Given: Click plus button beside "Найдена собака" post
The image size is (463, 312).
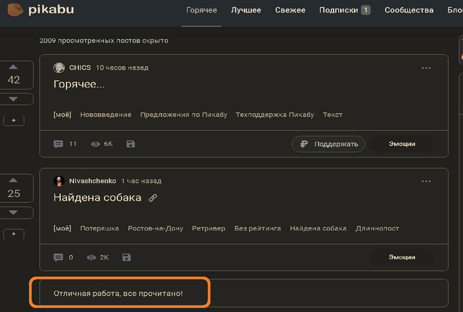Looking at the screenshot, I should tap(14, 234).
